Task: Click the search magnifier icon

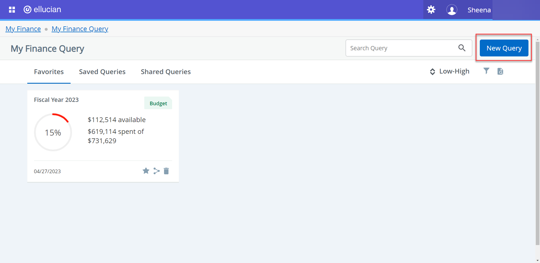Action: click(462, 48)
